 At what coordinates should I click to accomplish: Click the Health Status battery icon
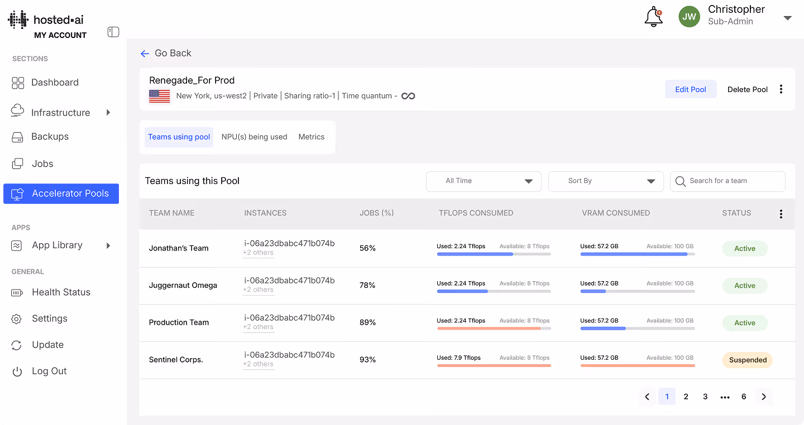pyautogui.click(x=17, y=292)
